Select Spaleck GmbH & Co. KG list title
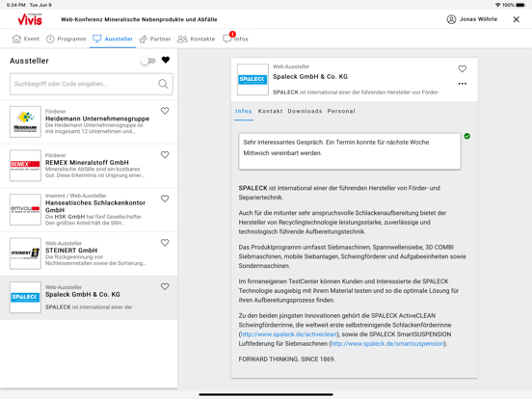532x399 pixels. pyautogui.click(x=83, y=294)
